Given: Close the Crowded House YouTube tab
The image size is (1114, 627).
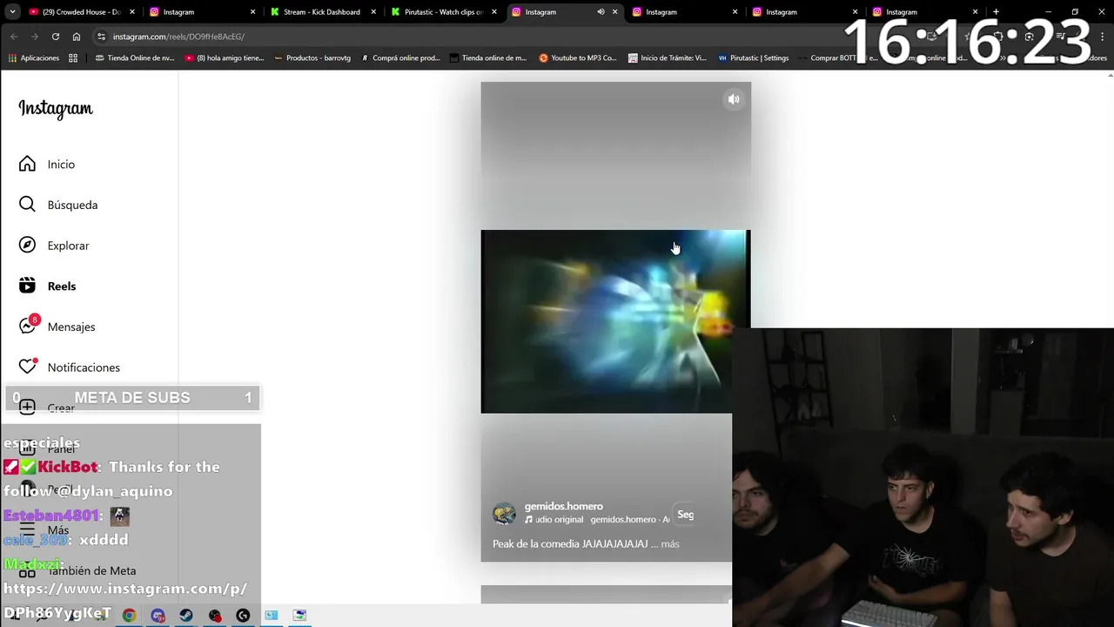Looking at the screenshot, I should [132, 12].
